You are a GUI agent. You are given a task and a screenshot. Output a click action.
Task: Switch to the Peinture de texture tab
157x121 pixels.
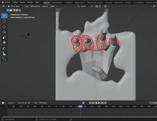tap(95, 3)
